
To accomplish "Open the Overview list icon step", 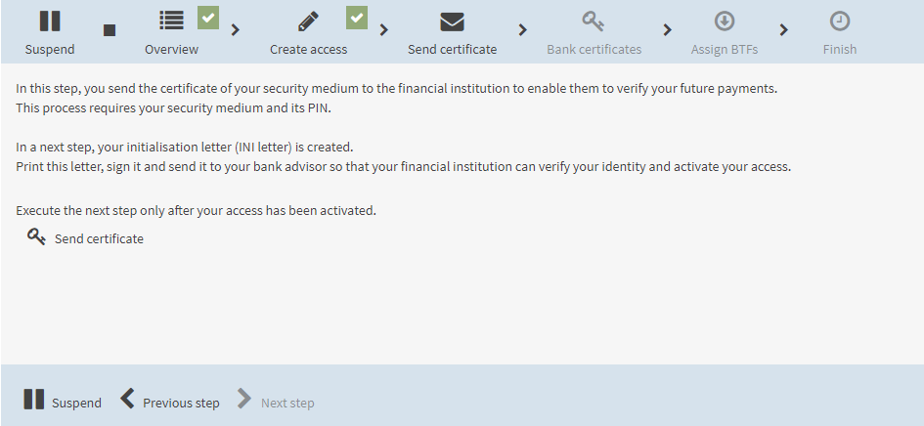I will tap(171, 21).
